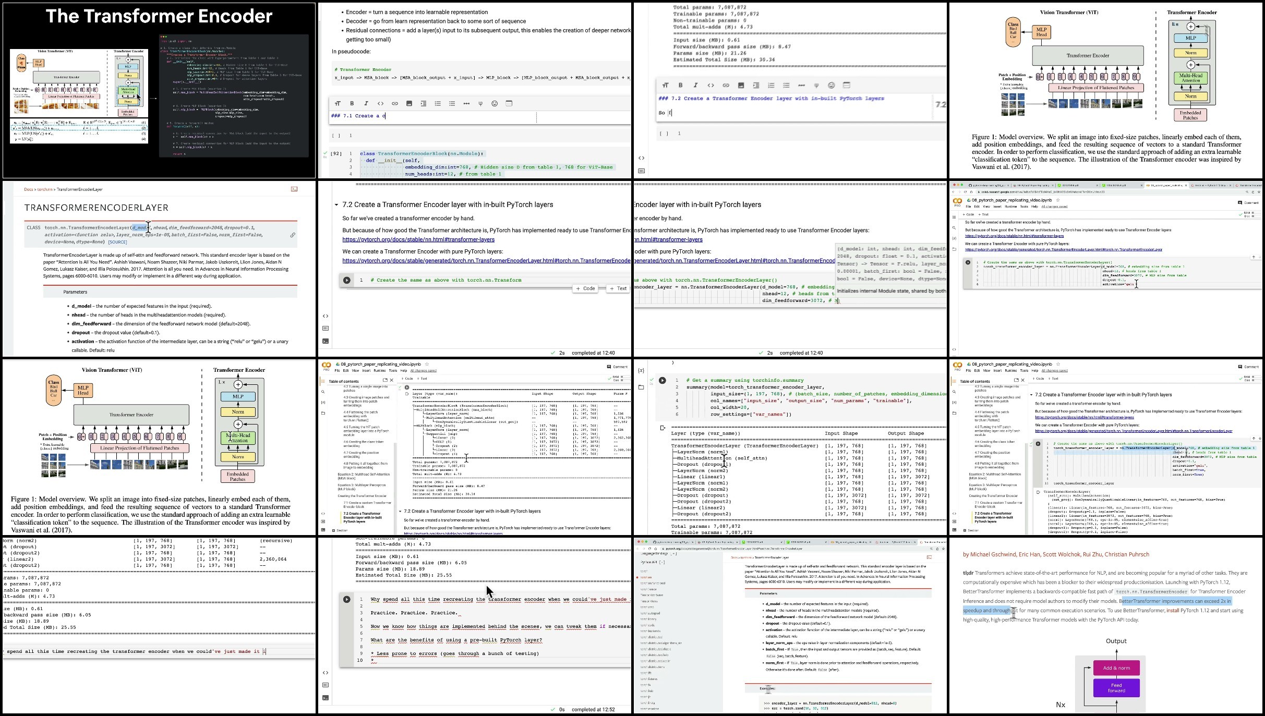Image resolution: width=1265 pixels, height=716 pixels.
Task: Open the [SOURCE] link in TransformerEncoderLayer docs
Action: click(x=117, y=242)
